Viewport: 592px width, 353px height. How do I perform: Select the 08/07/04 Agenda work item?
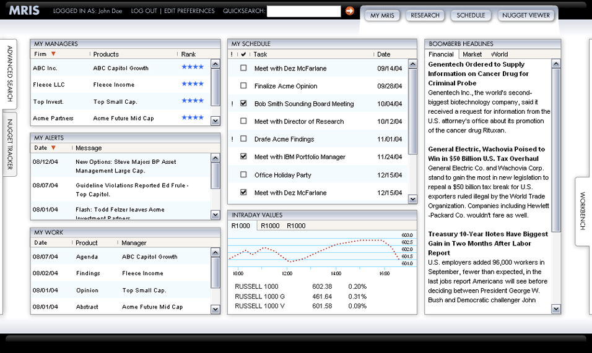120,257
